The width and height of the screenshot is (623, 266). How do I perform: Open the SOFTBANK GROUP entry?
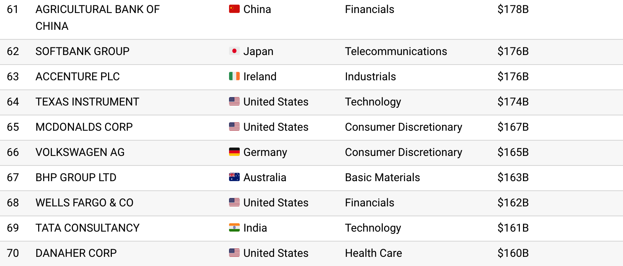tap(82, 51)
